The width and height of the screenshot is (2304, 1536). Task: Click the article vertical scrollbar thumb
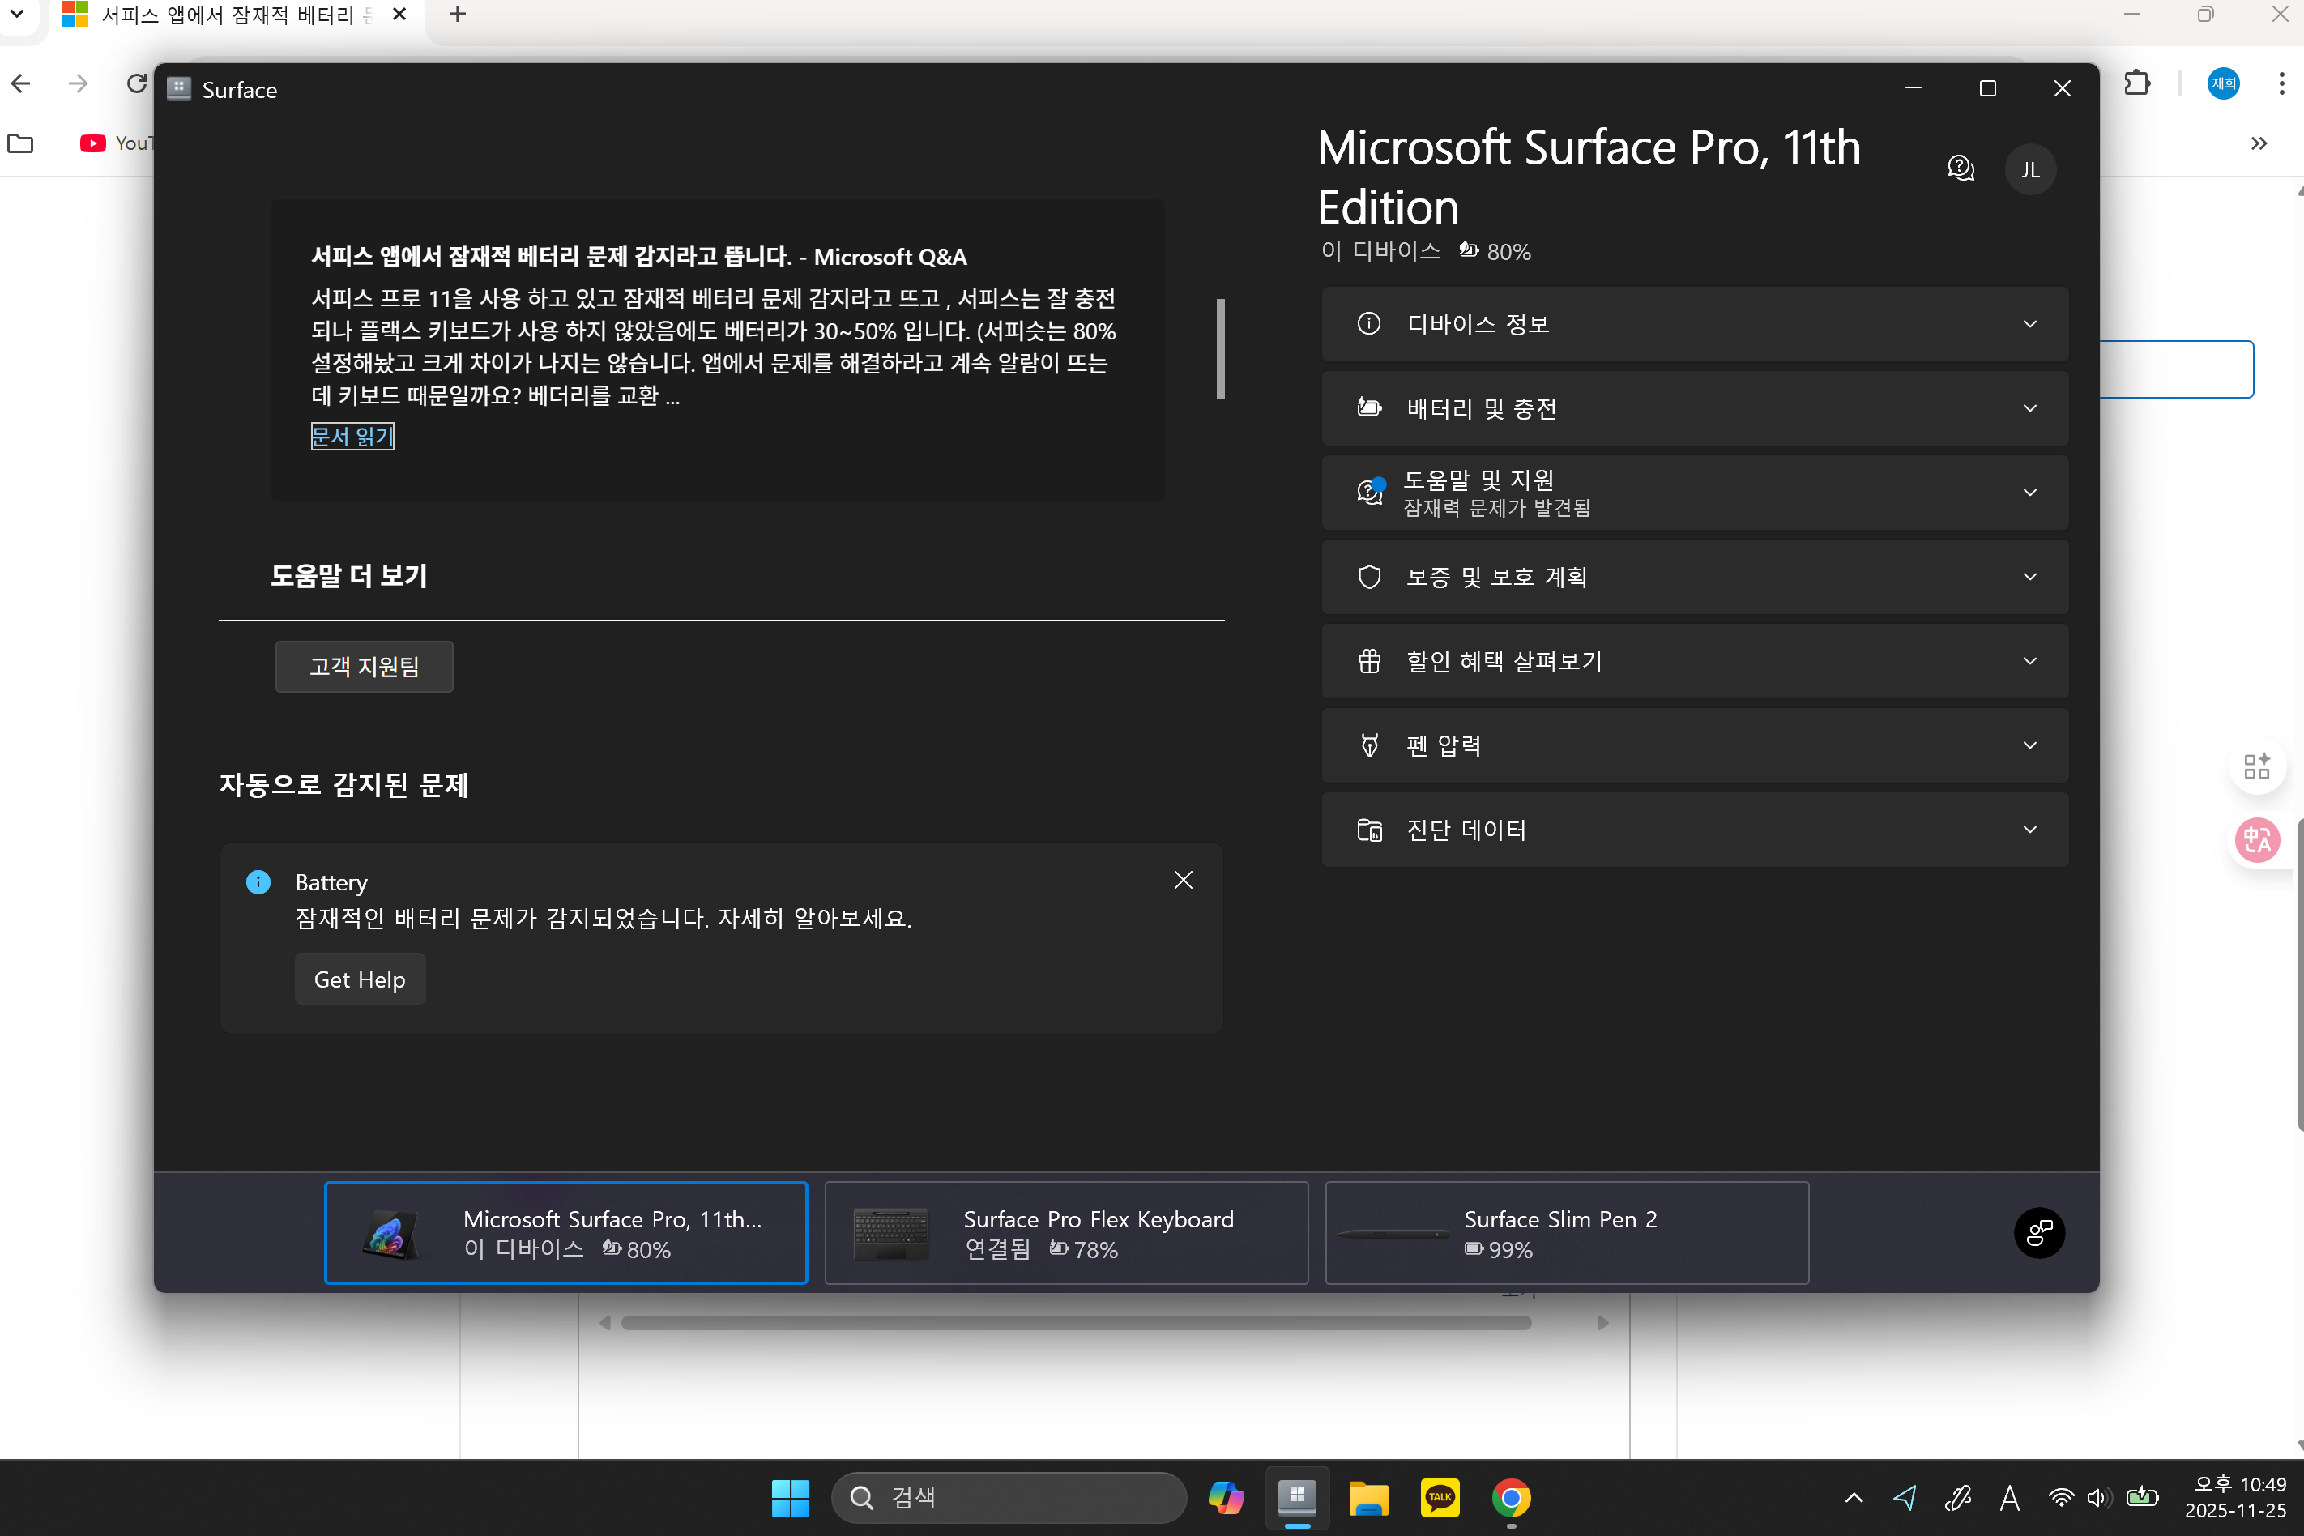coord(1219,348)
